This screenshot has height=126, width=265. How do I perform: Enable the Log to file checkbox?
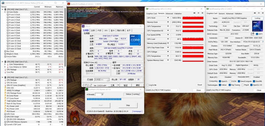(148, 85)
